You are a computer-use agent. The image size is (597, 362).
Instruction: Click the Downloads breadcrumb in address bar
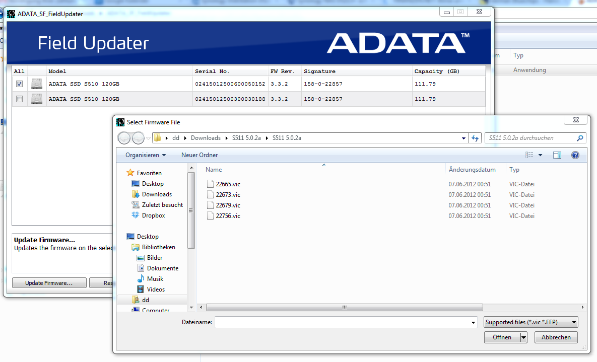206,138
